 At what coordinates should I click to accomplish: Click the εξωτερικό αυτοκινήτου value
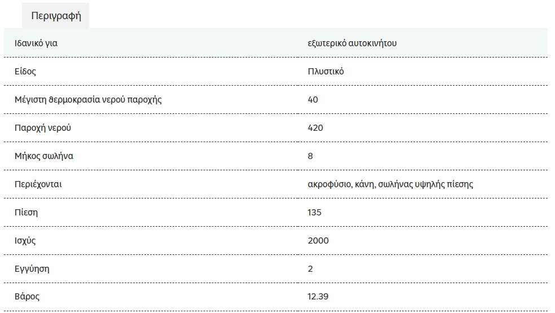(x=352, y=43)
